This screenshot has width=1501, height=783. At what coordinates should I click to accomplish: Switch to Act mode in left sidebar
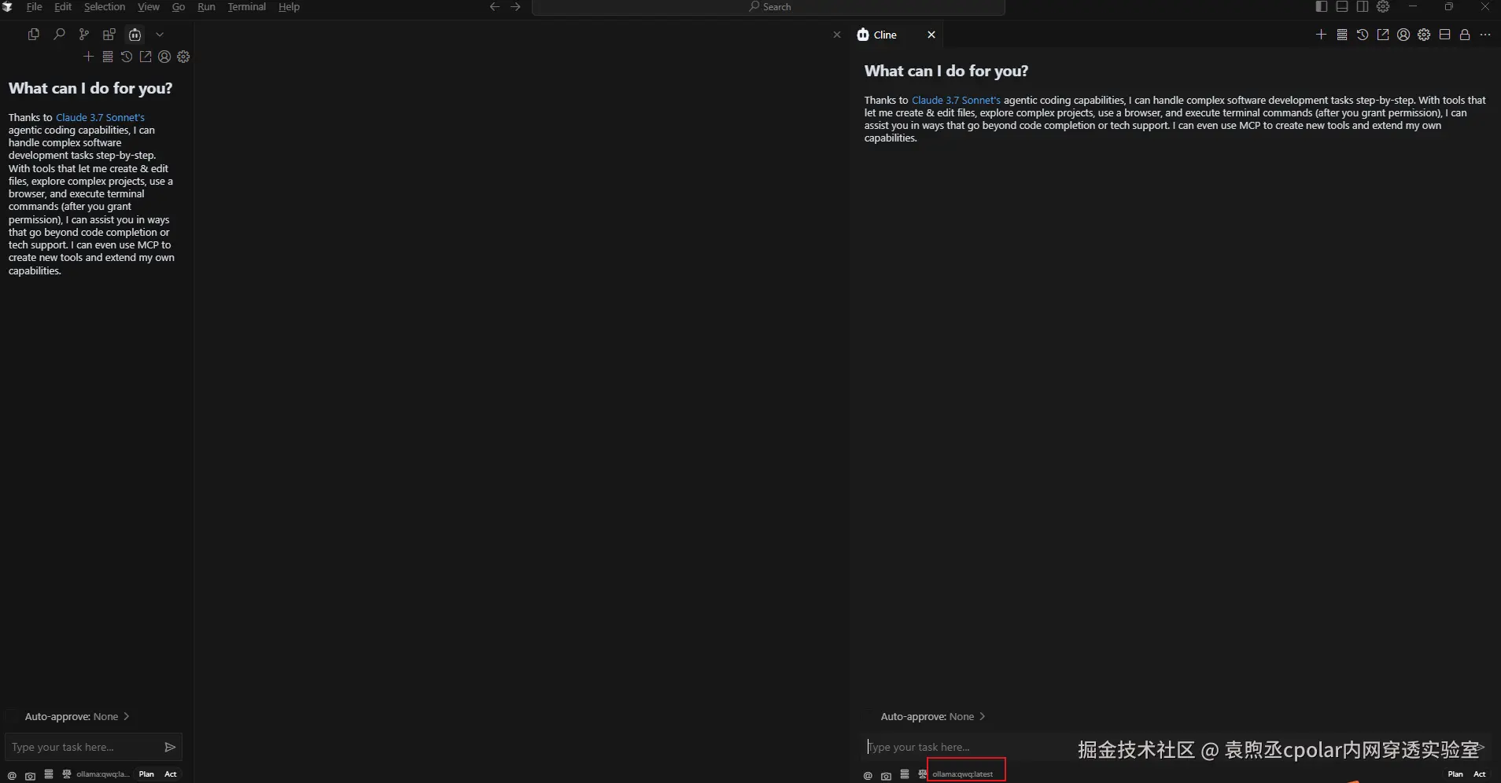point(171,774)
